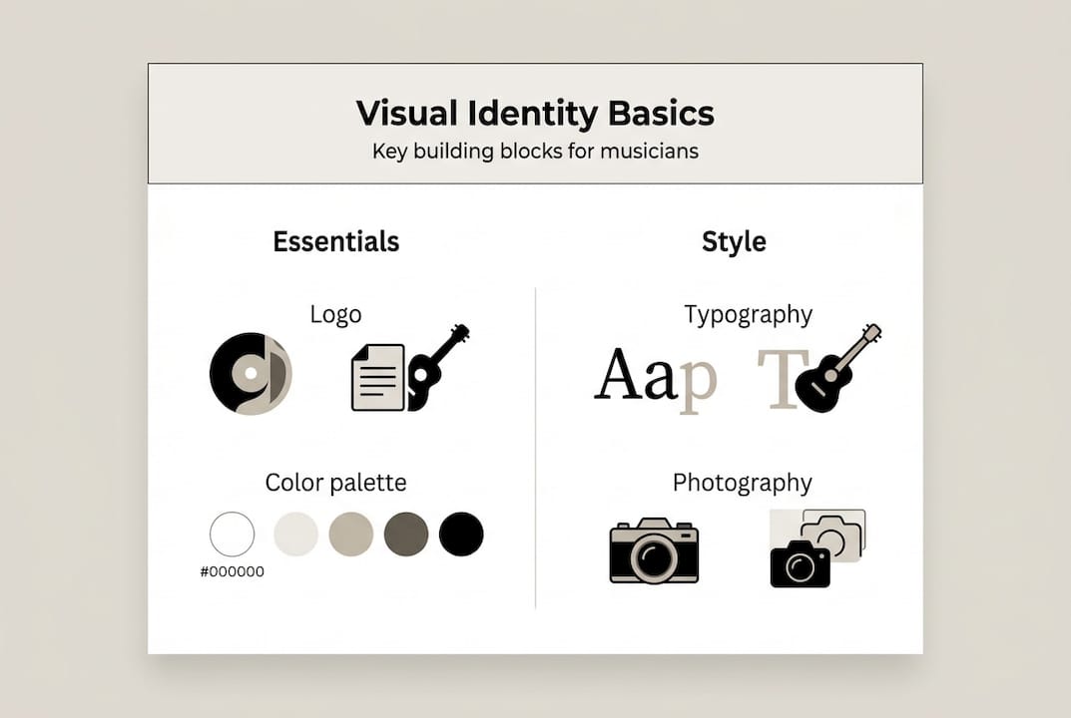Screen dimensions: 1071x718
Task: Choose the taupe middle color swatch
Action: (350, 535)
